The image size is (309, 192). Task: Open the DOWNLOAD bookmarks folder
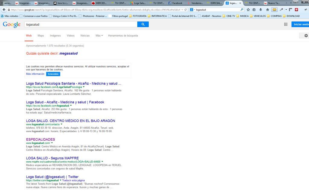click(291, 16)
